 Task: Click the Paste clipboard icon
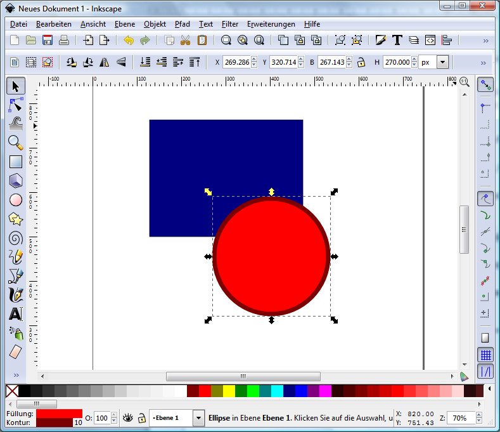click(x=202, y=40)
